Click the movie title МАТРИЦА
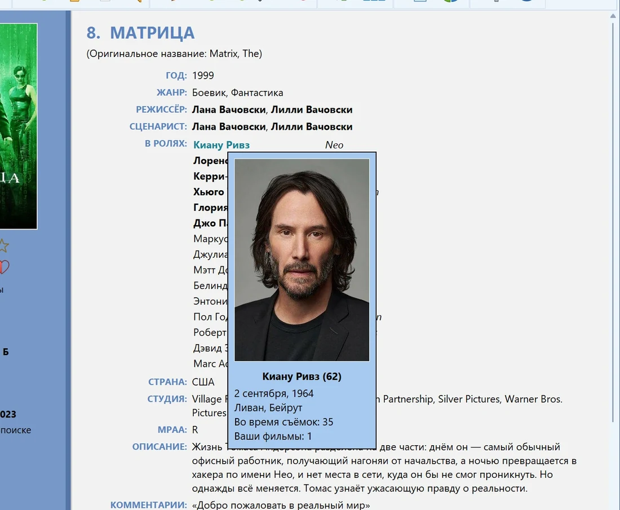Screen dimensions: 620x510 coord(152,33)
